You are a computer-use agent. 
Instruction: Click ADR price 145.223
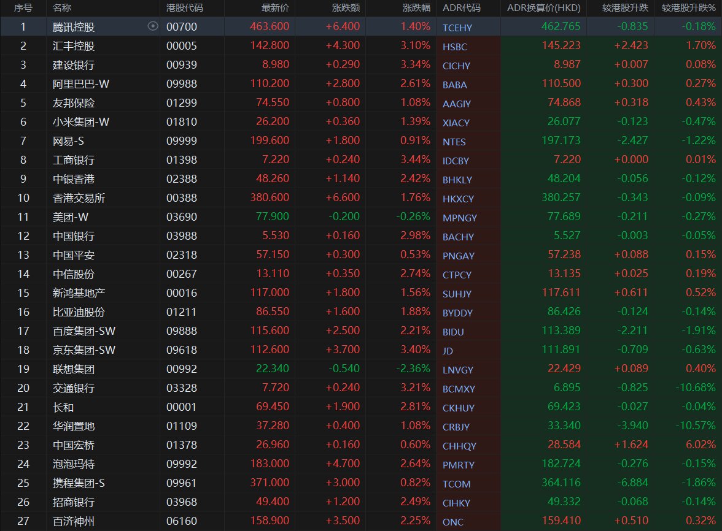(x=561, y=45)
